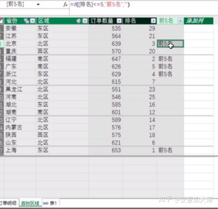Select the 区域 cell in 重庆 row
Screen dimensions: 218x209
tap(62, 51)
